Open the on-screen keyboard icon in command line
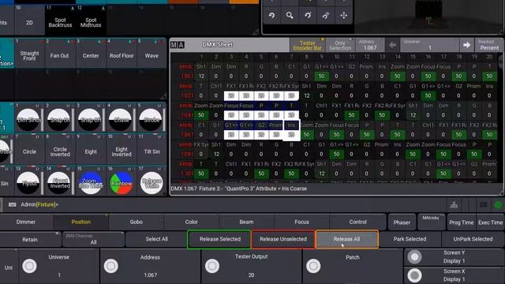The width and height of the screenshot is (505, 284). (x=13, y=204)
